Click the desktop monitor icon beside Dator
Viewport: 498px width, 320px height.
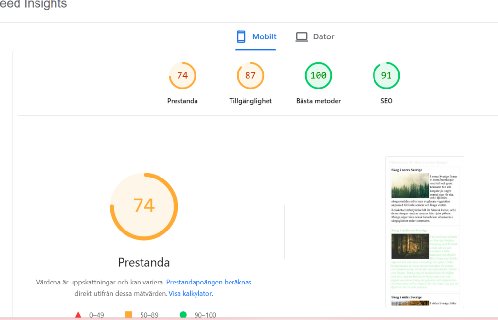tap(302, 37)
